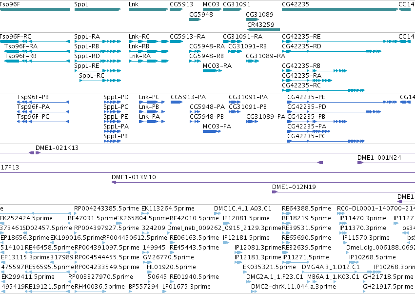The image size is (415, 294).
Task: Select protein CG31089-PA
Action: (x=266, y=117)
